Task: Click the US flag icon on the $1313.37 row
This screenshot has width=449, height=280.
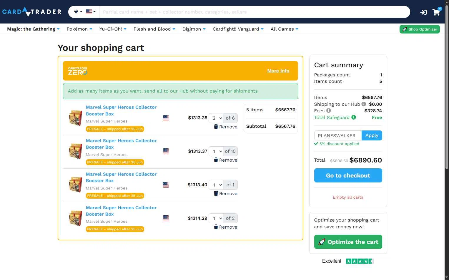Action: point(166,151)
